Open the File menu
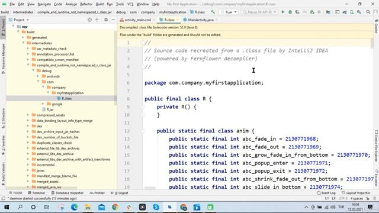The image size is (379, 213). click(12, 4)
